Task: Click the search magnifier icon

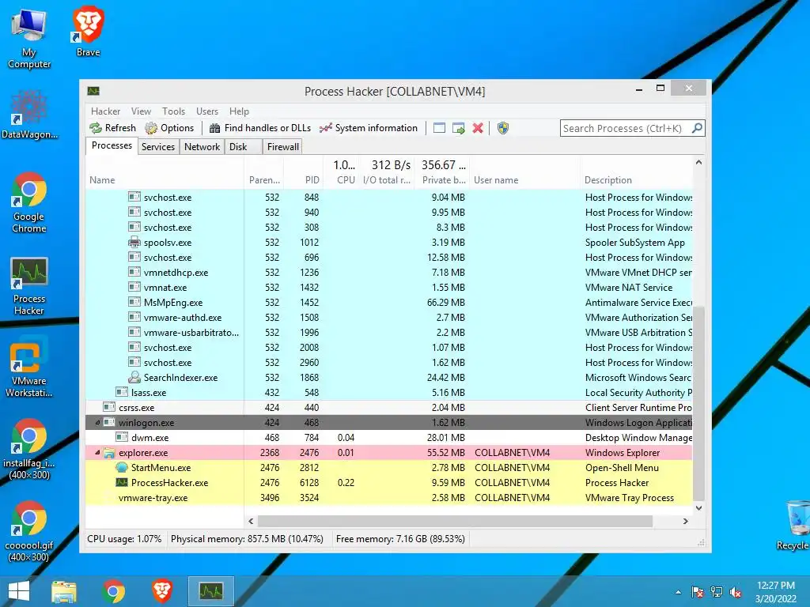Action: [x=697, y=127]
